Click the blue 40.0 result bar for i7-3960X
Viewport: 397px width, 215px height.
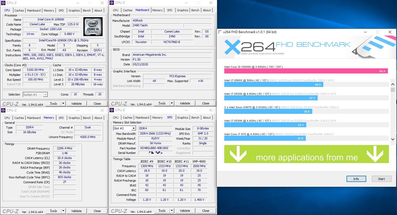point(274,84)
